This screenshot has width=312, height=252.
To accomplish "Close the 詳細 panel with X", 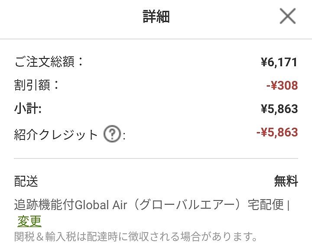I will pyautogui.click(x=287, y=17).
